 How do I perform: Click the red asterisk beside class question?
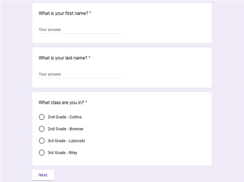86,102
